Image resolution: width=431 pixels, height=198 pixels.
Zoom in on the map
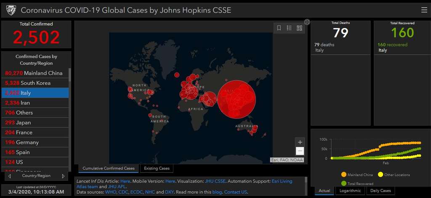(x=300, y=142)
